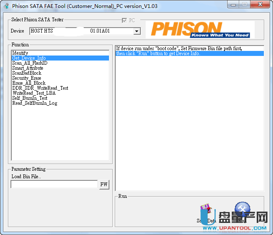Image resolution: width=273 pixels, height=235 pixels.
Task: Choose Erase_All_Block function
Action: click(29, 83)
